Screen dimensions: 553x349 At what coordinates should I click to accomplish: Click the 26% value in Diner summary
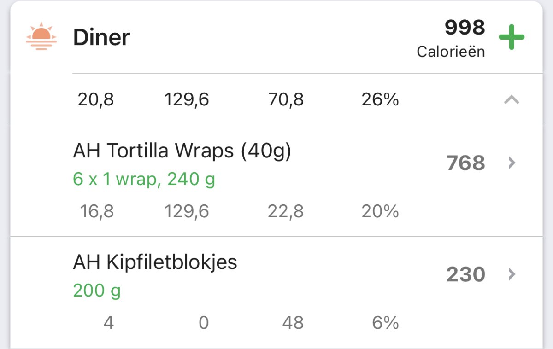pyautogui.click(x=380, y=99)
